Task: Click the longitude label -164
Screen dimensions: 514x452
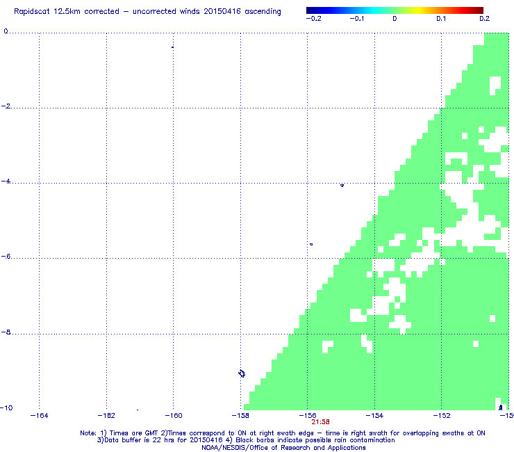Action: pos(39,416)
